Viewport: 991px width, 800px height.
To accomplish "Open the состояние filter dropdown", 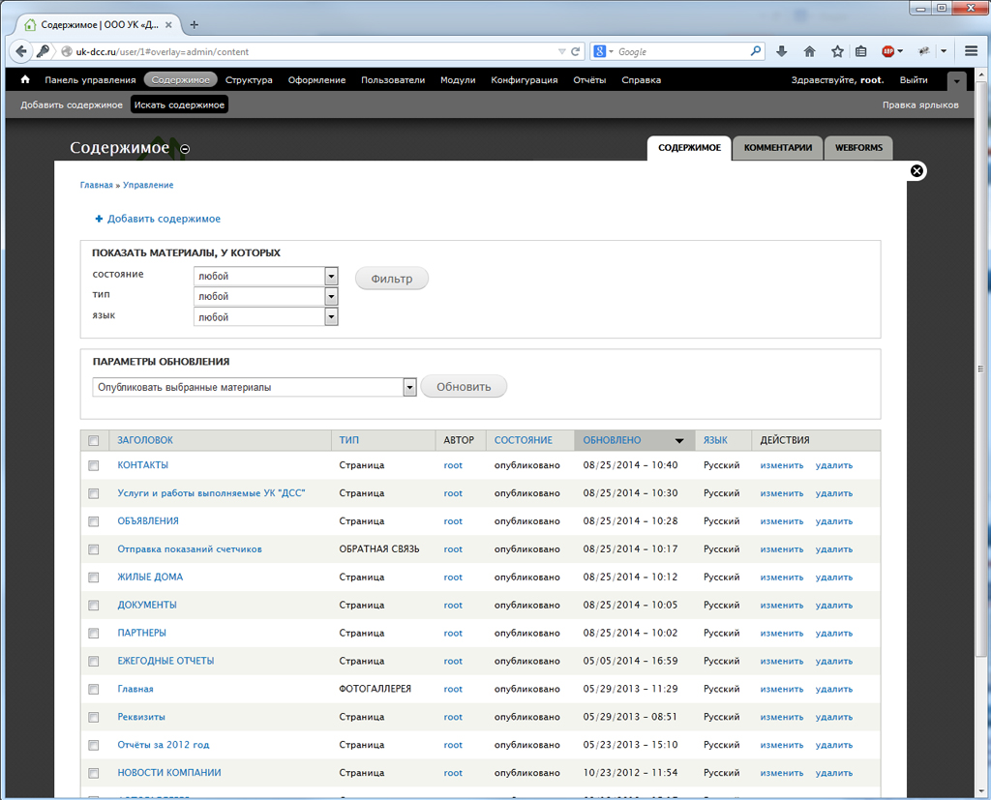I will (x=266, y=276).
